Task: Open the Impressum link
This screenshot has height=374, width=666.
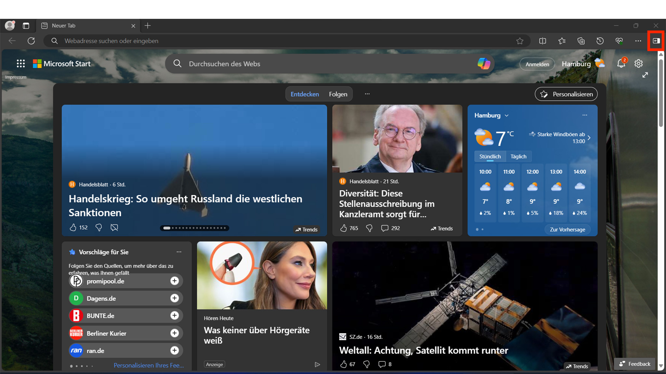Action: point(16,77)
